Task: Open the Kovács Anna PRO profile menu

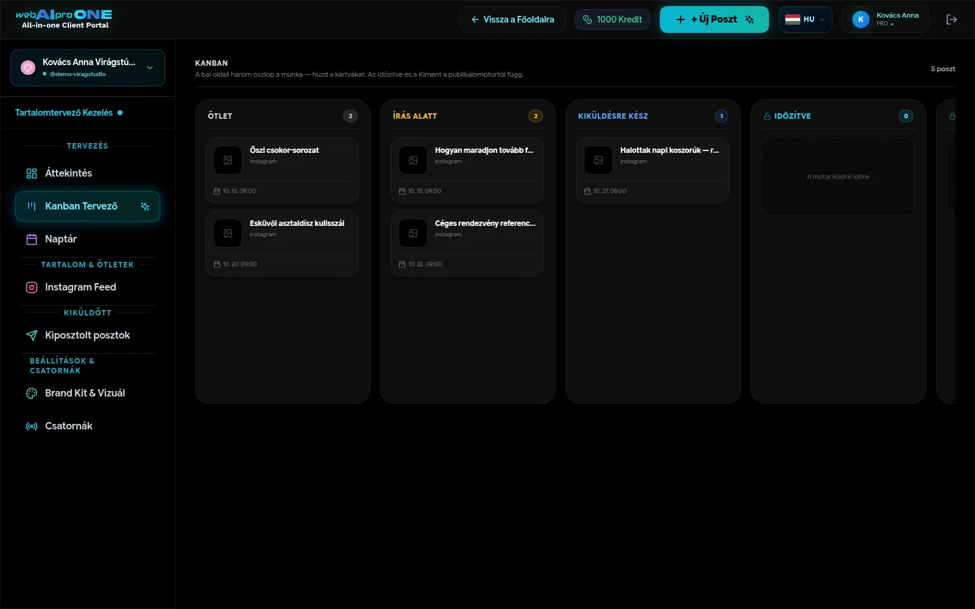Action: click(885, 19)
